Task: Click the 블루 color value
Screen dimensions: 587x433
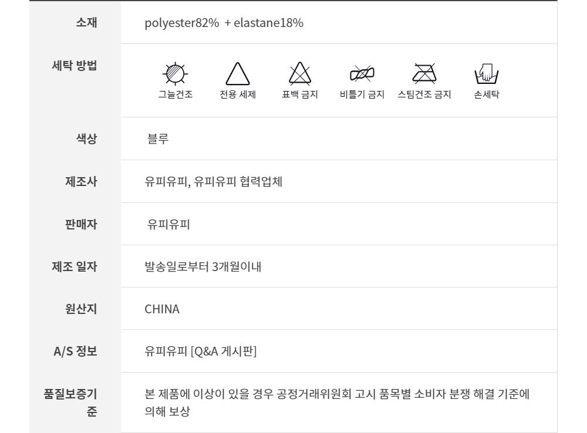Action: pos(158,139)
